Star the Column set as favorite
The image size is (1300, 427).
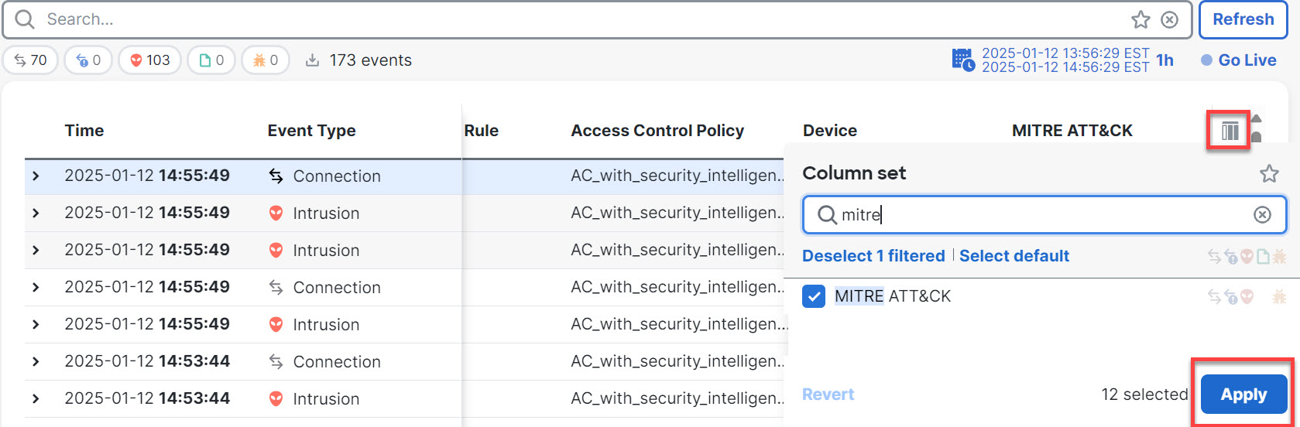click(x=1269, y=173)
